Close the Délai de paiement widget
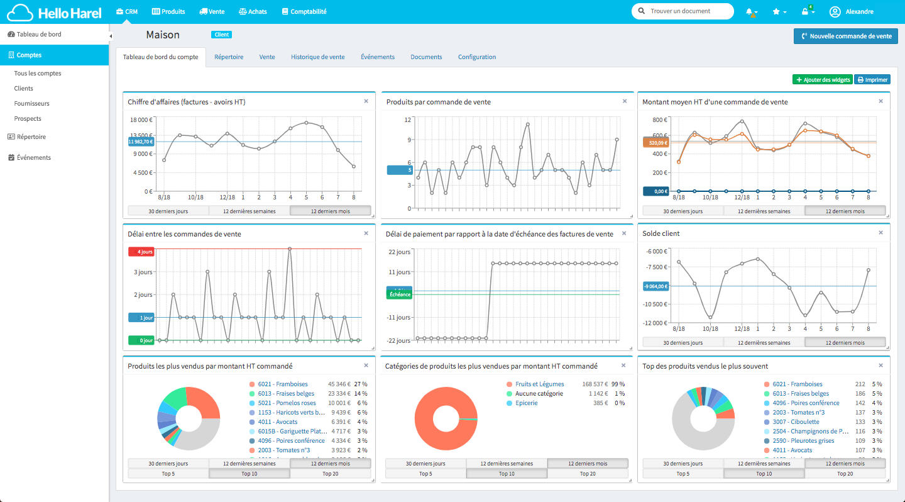The width and height of the screenshot is (905, 502). pyautogui.click(x=625, y=233)
